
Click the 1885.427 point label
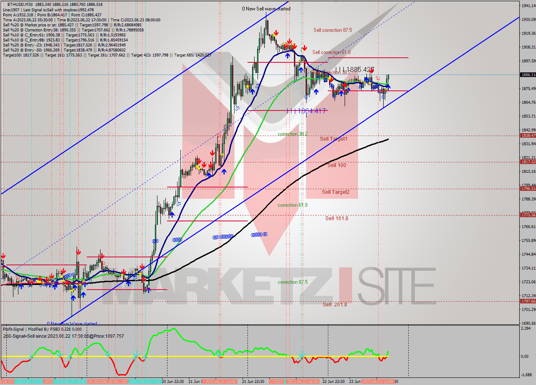pyautogui.click(x=354, y=69)
